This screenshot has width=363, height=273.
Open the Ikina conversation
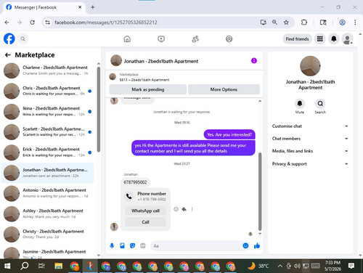[x=47, y=111]
